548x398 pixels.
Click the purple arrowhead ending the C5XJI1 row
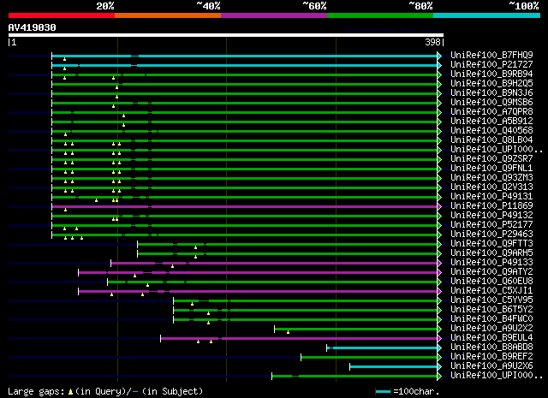439,292
